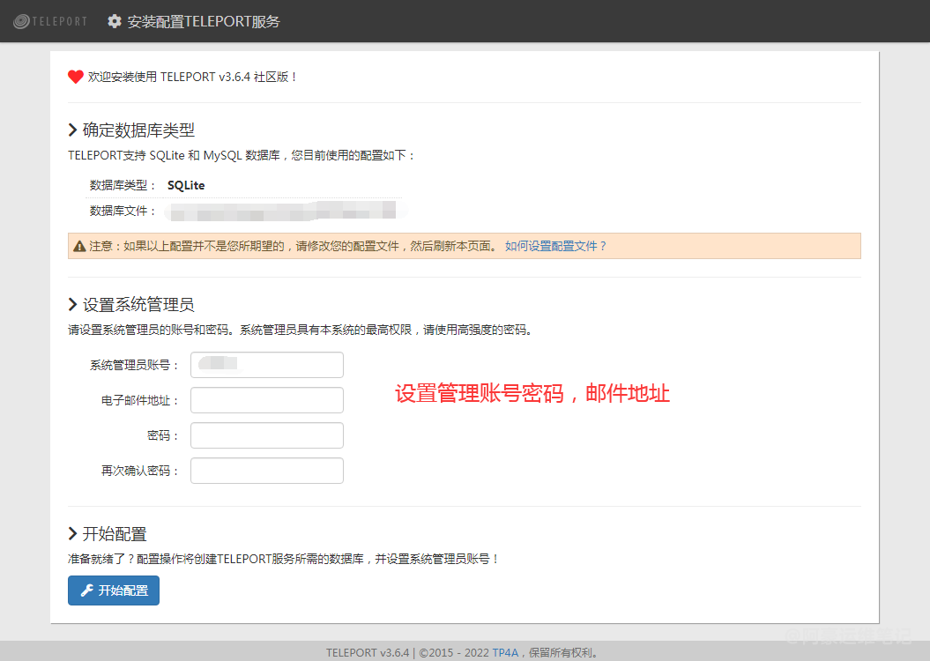Click the red 设置管理账号密码 annotation text

[532, 394]
